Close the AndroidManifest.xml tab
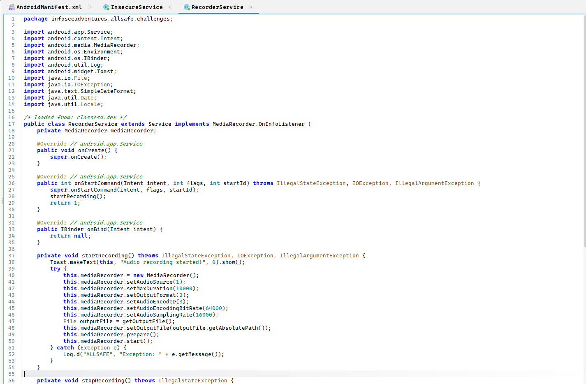Viewport: 586px width, 384px height. coord(90,7)
